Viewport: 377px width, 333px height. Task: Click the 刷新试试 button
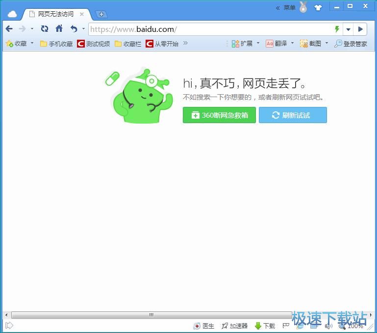coord(293,115)
